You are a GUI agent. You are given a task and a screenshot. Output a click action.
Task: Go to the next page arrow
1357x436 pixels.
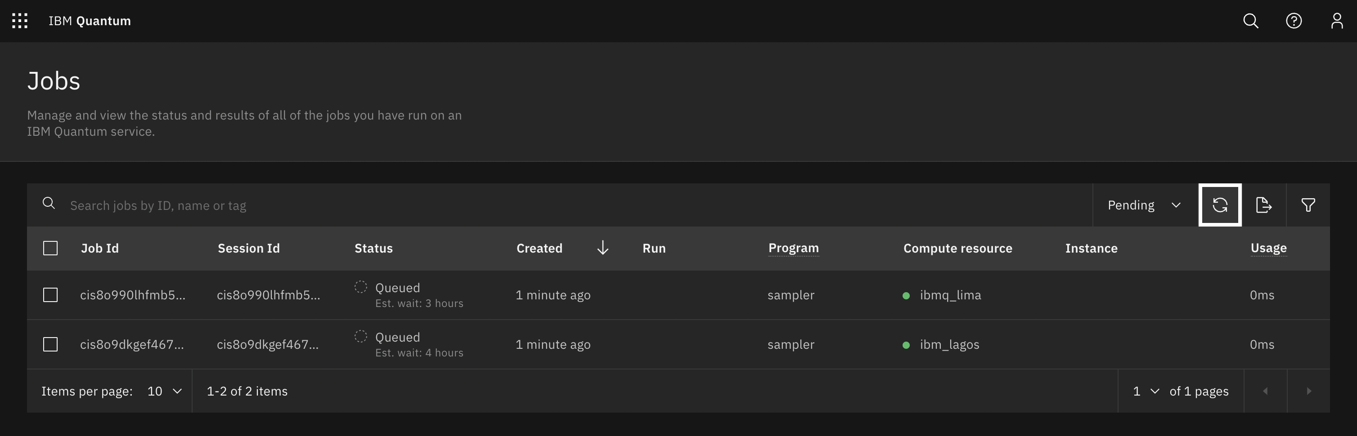[1308, 391]
